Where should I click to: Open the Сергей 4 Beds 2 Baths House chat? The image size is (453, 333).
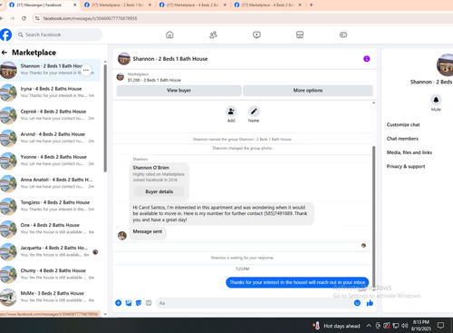pyautogui.click(x=50, y=115)
